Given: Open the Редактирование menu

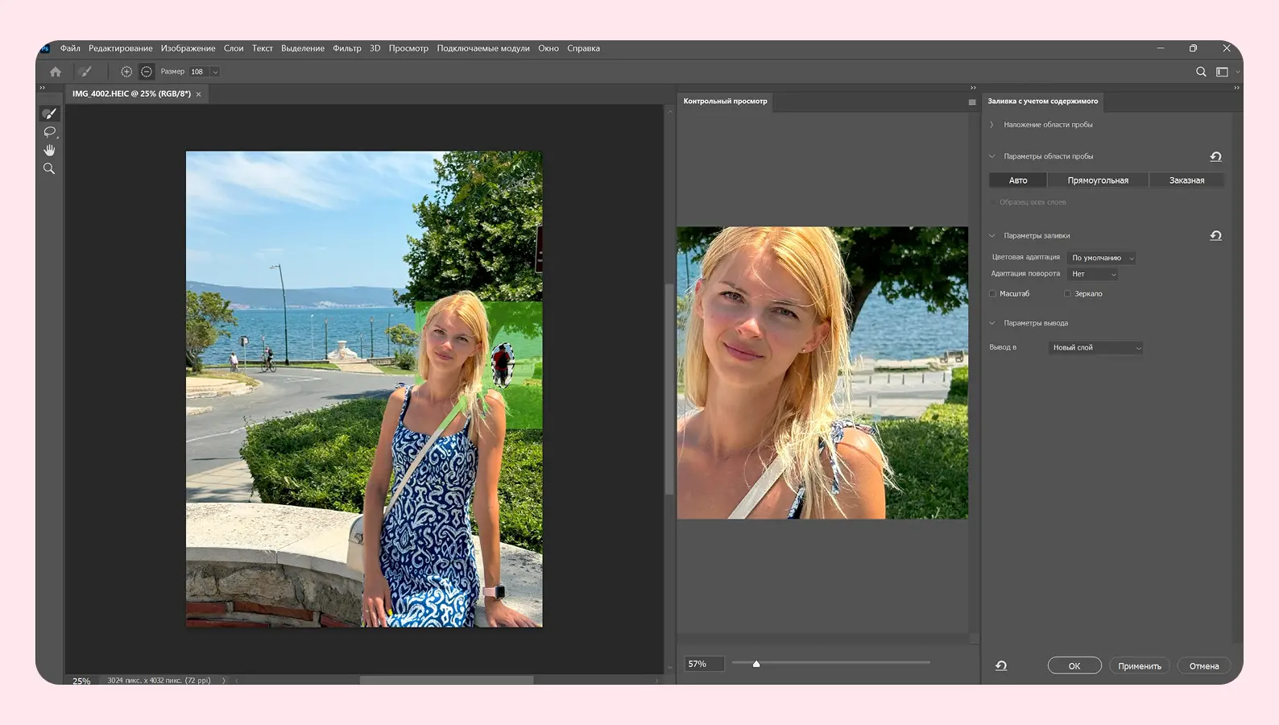Looking at the screenshot, I should tap(121, 48).
